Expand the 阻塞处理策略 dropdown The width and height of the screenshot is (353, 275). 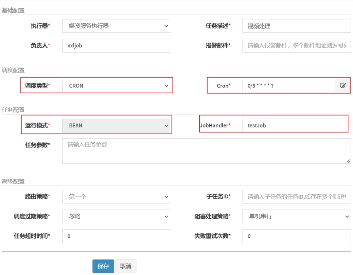296,216
